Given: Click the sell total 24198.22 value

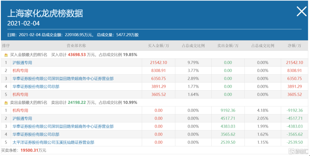Looking at the screenshot, I should tap(77, 102).
